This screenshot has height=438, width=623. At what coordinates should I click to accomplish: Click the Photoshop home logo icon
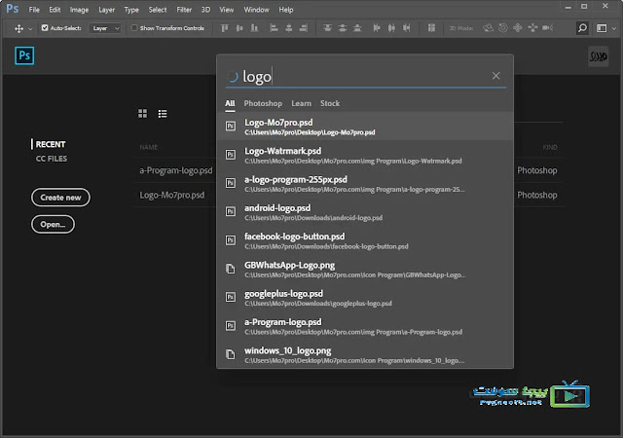point(24,55)
